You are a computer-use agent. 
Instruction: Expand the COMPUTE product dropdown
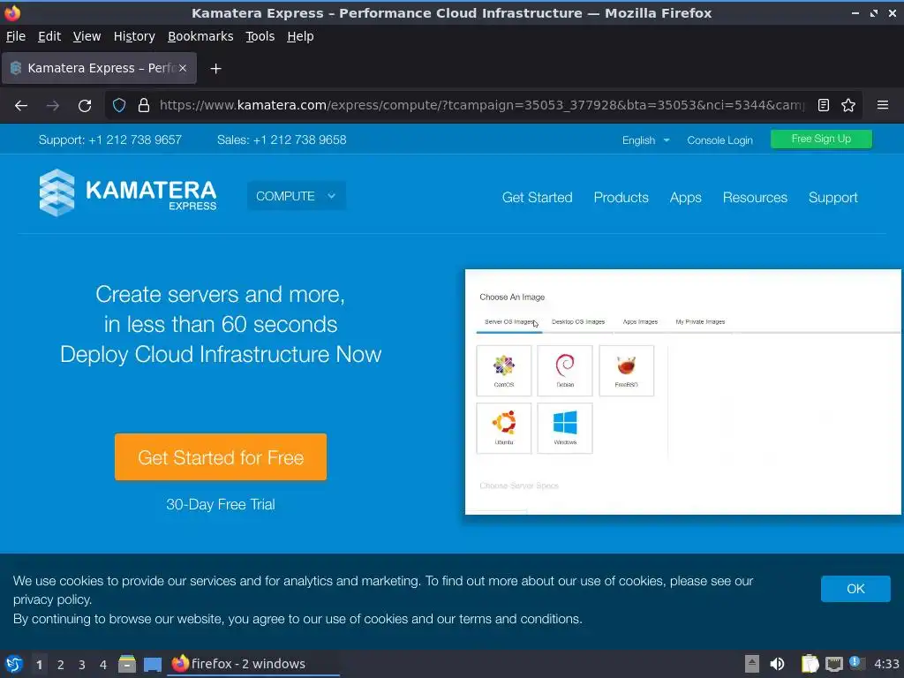coord(297,196)
